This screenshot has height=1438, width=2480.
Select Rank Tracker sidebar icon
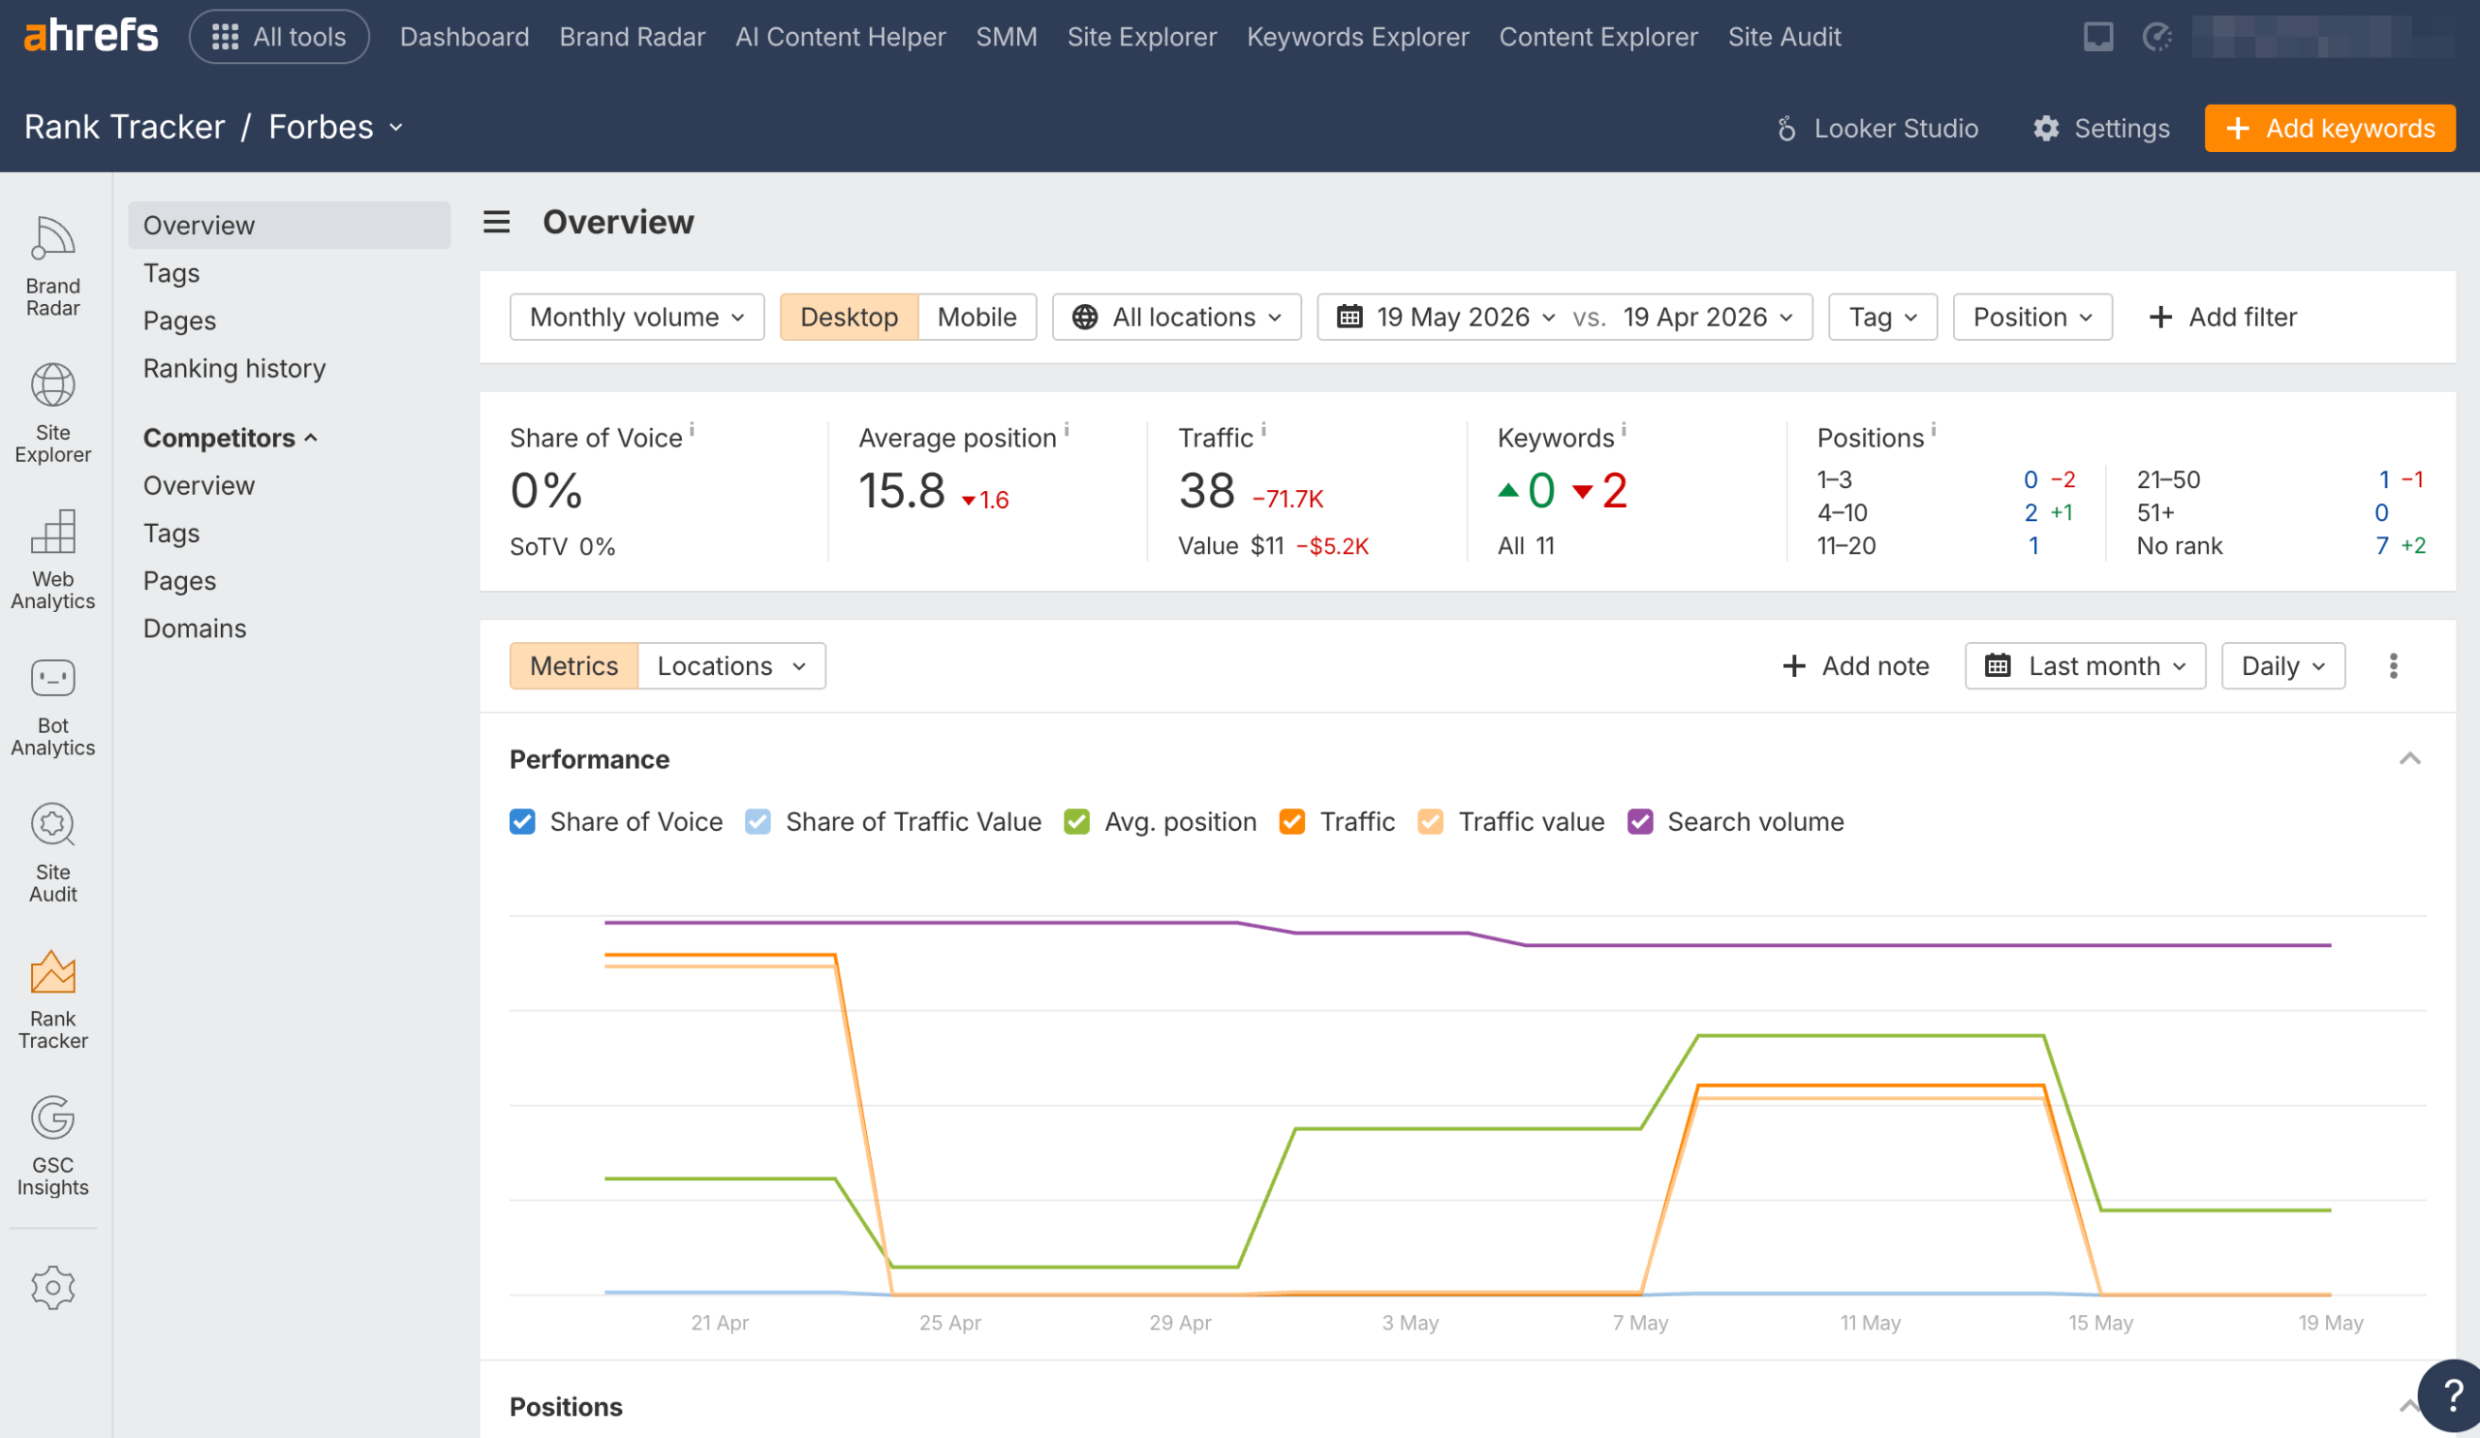click(x=53, y=999)
